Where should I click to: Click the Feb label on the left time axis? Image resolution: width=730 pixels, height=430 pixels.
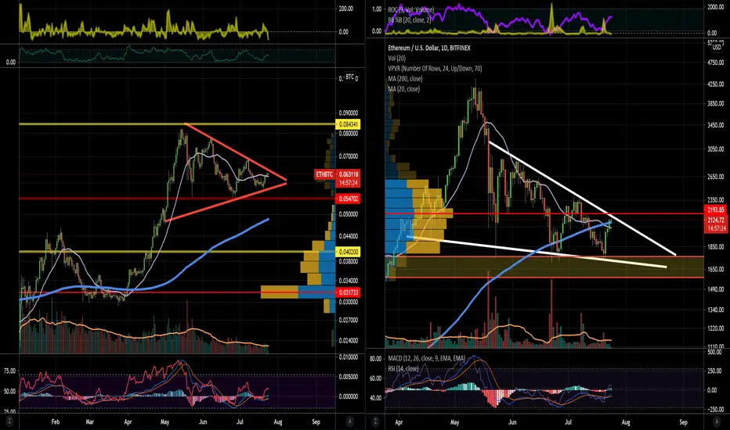tap(56, 422)
